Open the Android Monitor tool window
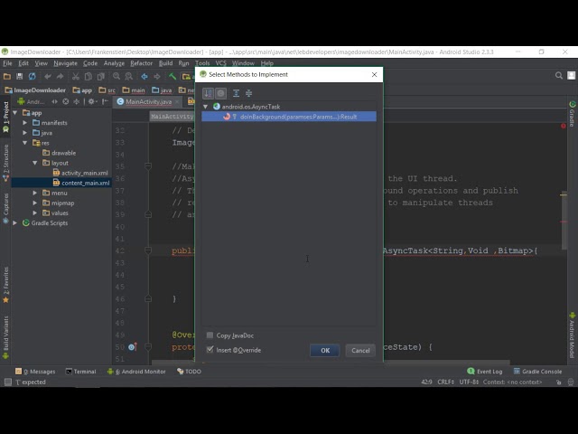This screenshot has height=434, width=578. click(136, 372)
